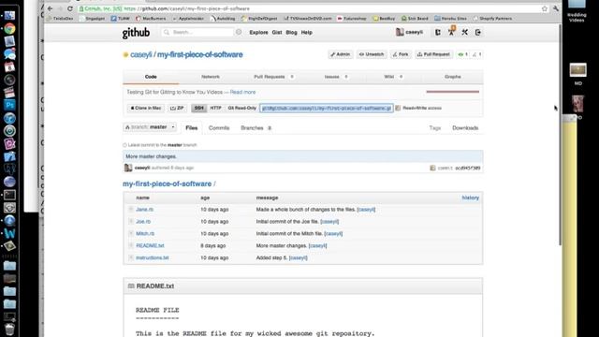
Task: Click the forks count icon
Action: coord(475,54)
